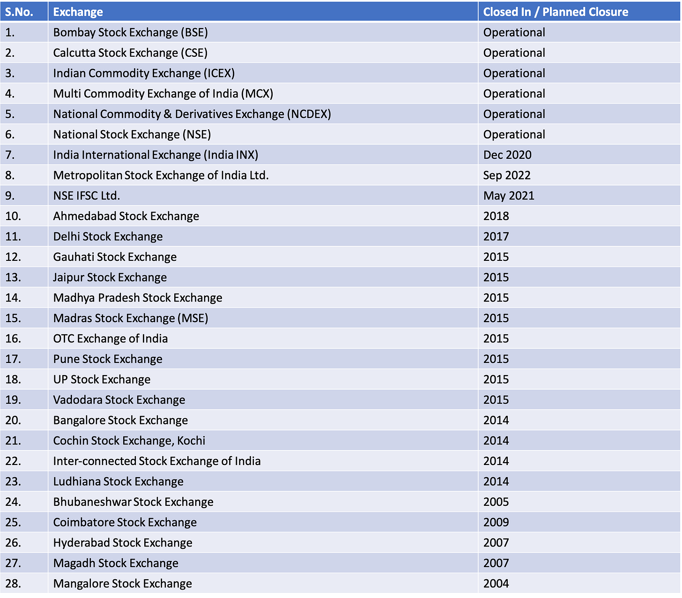Viewport: 682px width, 598px height.
Task: Select 'National Commodity & Derivatives Exchange (NCDEX)' cell
Action: pyautogui.click(x=263, y=114)
